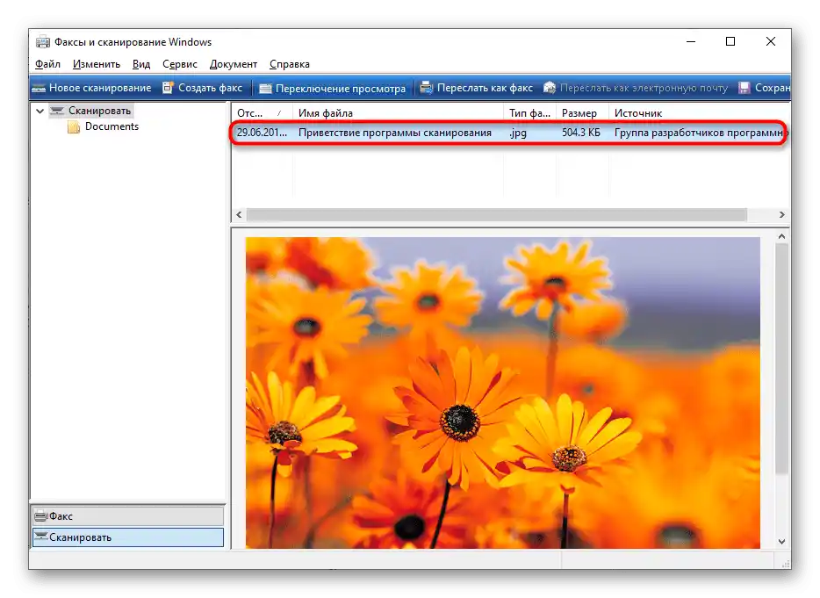
Task: Click the Сохранить floppy disk icon
Action: tap(744, 88)
